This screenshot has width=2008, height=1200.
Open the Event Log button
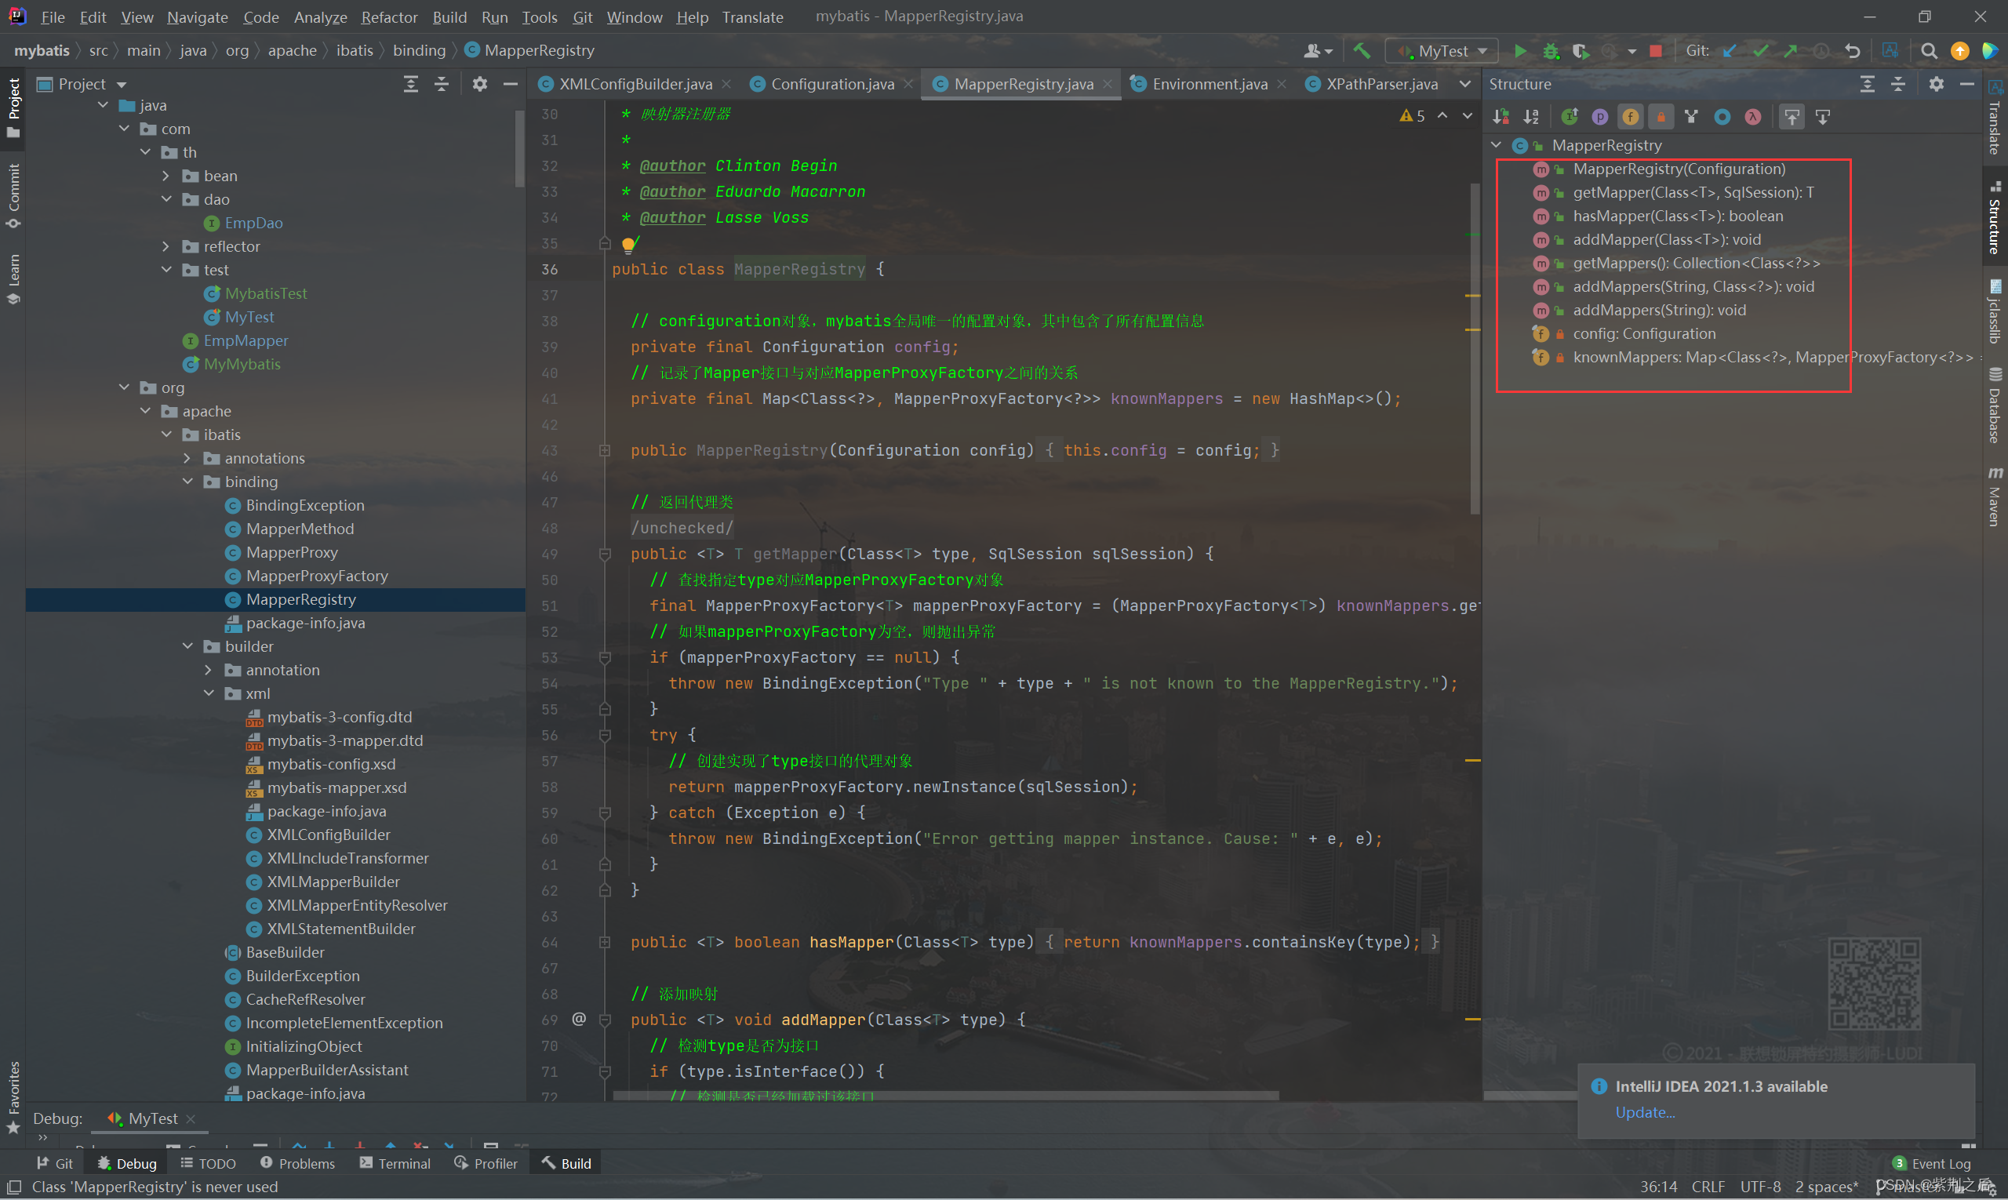[x=1933, y=1163]
